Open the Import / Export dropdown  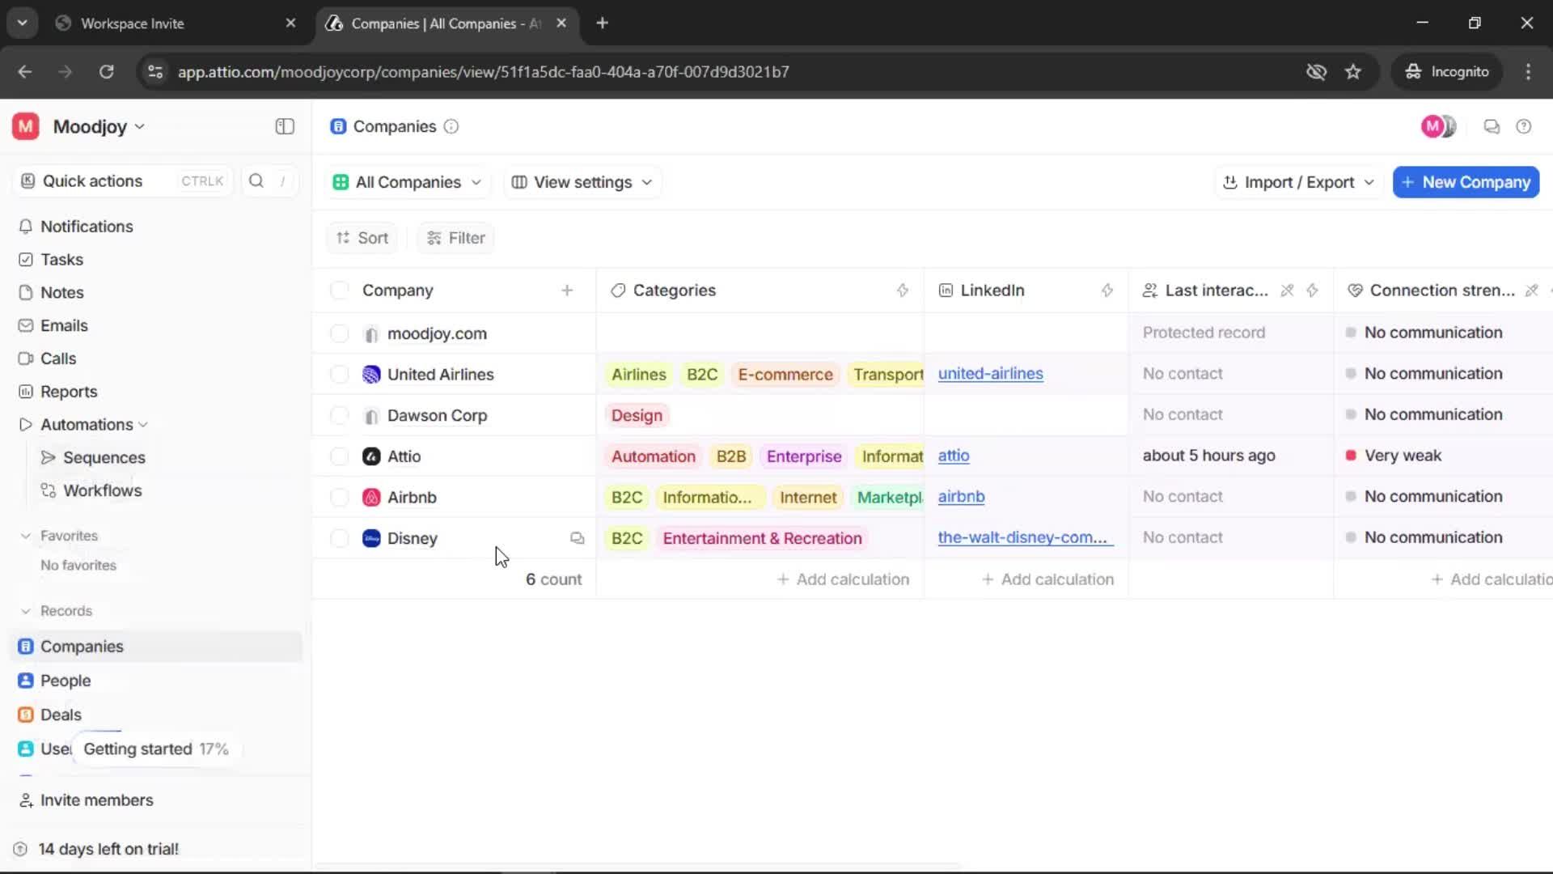pos(1298,182)
